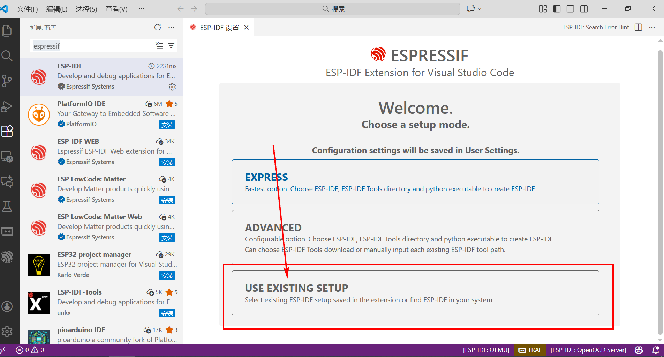Open the 选择(S) menu
Screen dimensions: 664x357
86,9
